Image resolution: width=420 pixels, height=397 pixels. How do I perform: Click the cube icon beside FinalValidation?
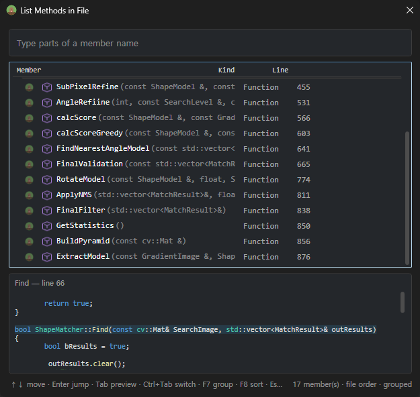coord(47,164)
